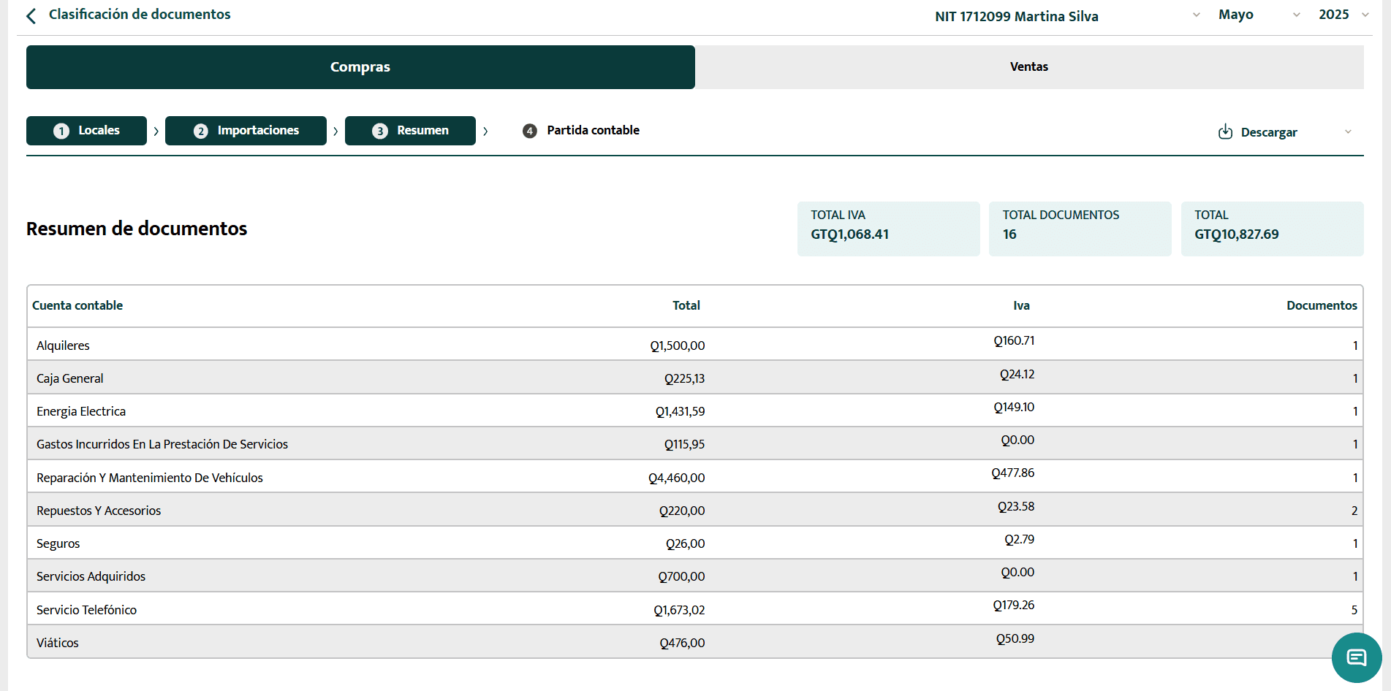Click the document count 5 for Servicio Telefónico
Screen dimensions: 1391x691
(x=1354, y=610)
